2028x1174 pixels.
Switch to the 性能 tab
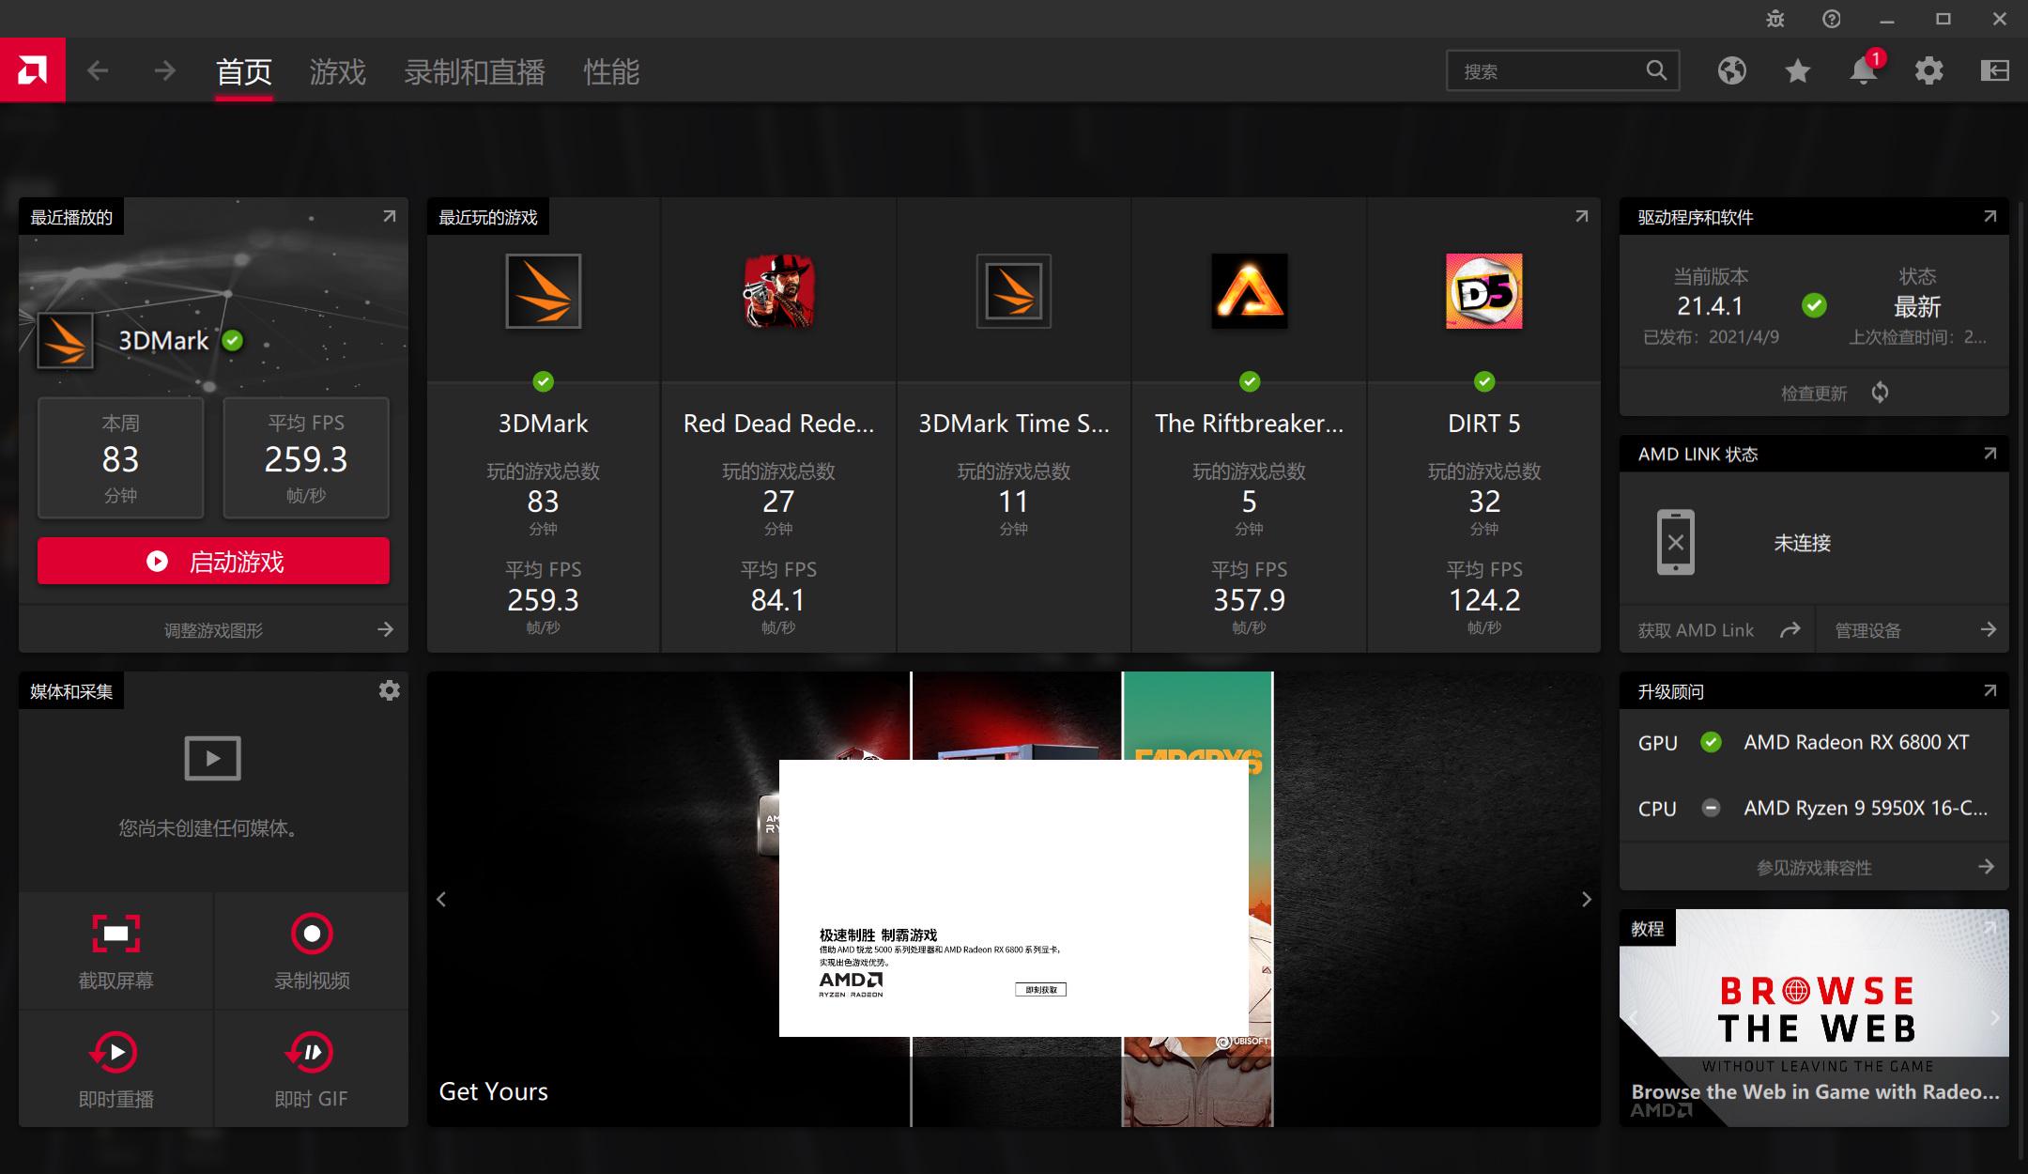612,70
